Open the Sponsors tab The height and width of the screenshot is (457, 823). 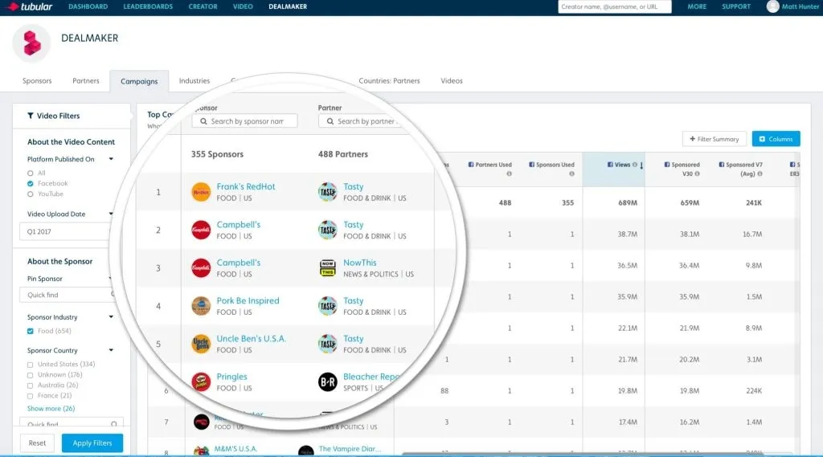tap(37, 81)
